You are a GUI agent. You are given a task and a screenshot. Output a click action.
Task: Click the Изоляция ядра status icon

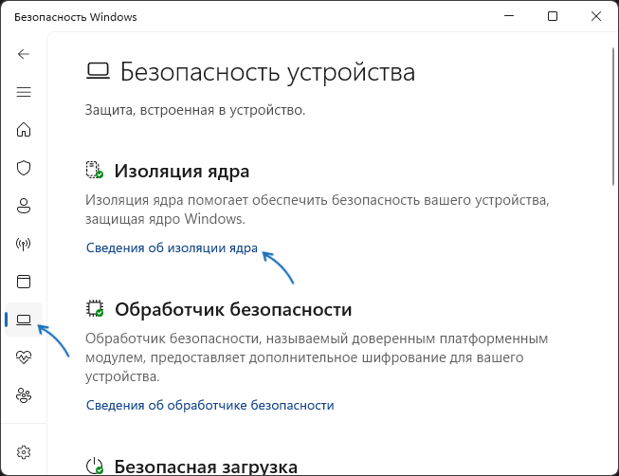(x=95, y=170)
